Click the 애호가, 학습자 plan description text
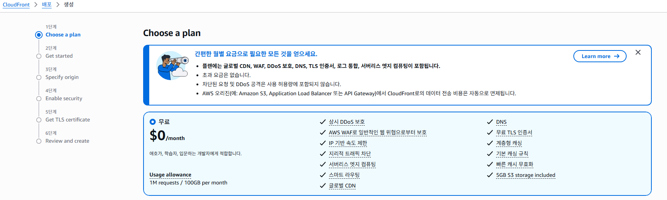The height and width of the screenshot is (200, 667). (x=195, y=153)
